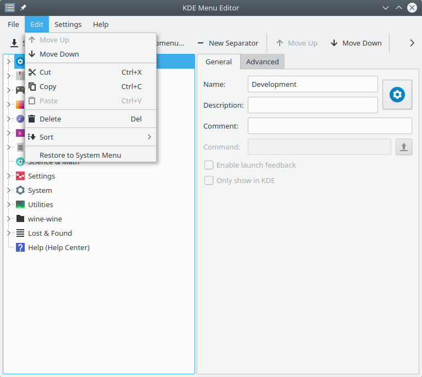Click the scissors Cut icon

[x=32, y=72]
